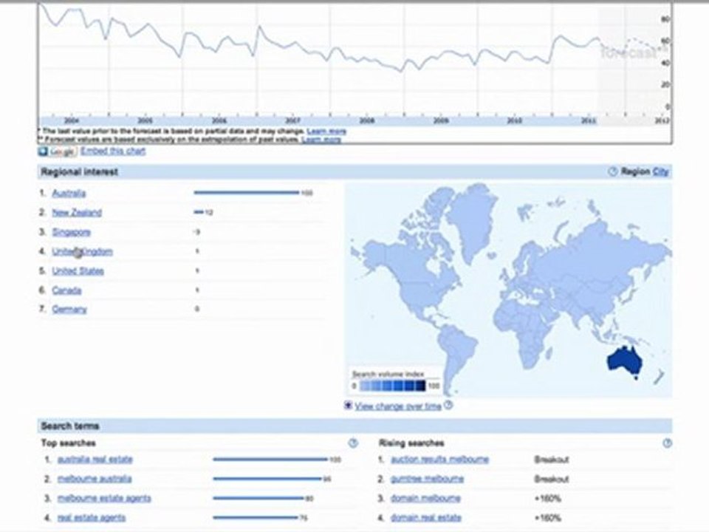Click the Google gadget icon below the chart

[x=57, y=151]
